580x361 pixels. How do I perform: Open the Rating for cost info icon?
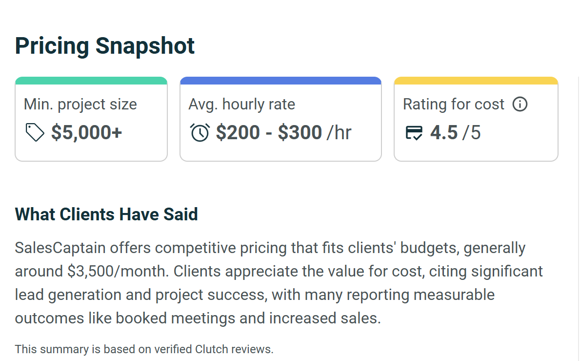520,104
